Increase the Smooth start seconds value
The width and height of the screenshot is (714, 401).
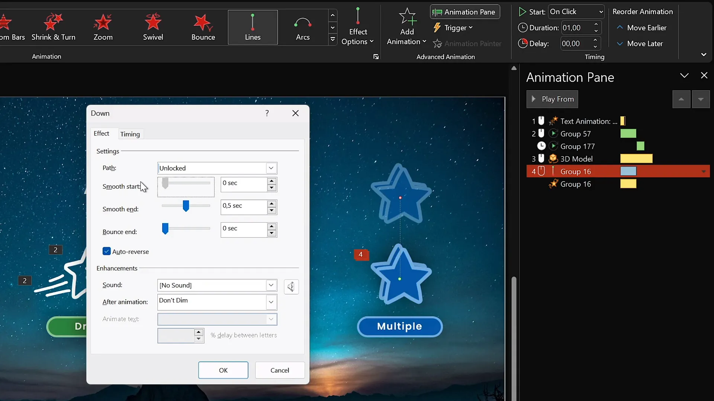(x=272, y=181)
